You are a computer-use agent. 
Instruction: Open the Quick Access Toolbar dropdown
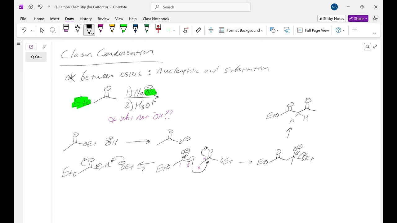point(49,7)
